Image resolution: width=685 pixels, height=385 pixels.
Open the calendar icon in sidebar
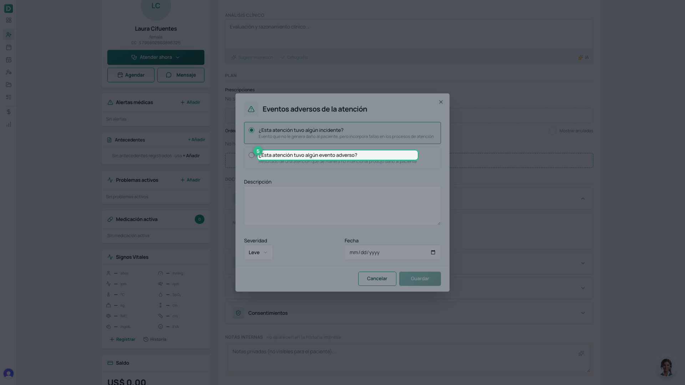[x=9, y=47]
